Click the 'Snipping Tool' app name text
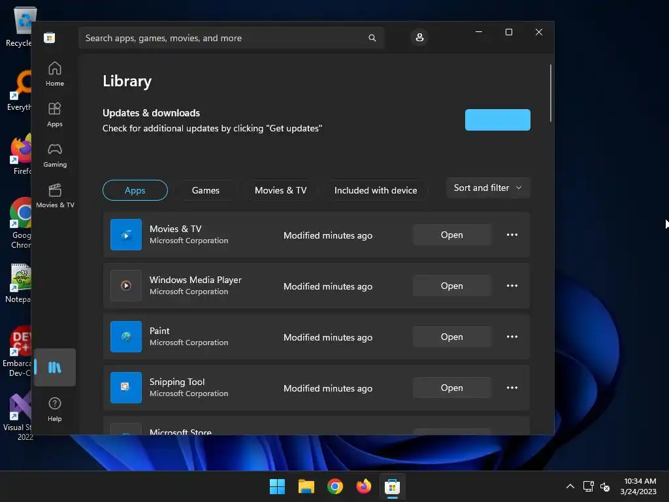 [x=177, y=382]
